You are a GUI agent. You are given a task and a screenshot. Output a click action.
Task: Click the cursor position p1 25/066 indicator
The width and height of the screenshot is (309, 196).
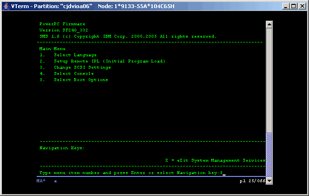[x=251, y=181]
